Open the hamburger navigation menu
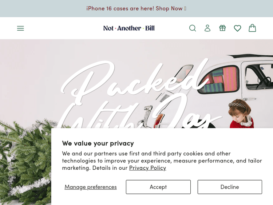 (20, 28)
